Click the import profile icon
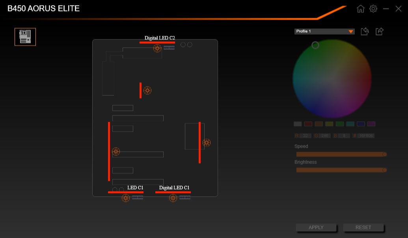Viewport: 408px width, 238px height. pos(365,31)
